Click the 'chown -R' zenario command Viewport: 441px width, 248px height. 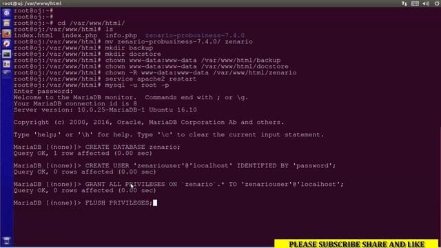pos(201,72)
